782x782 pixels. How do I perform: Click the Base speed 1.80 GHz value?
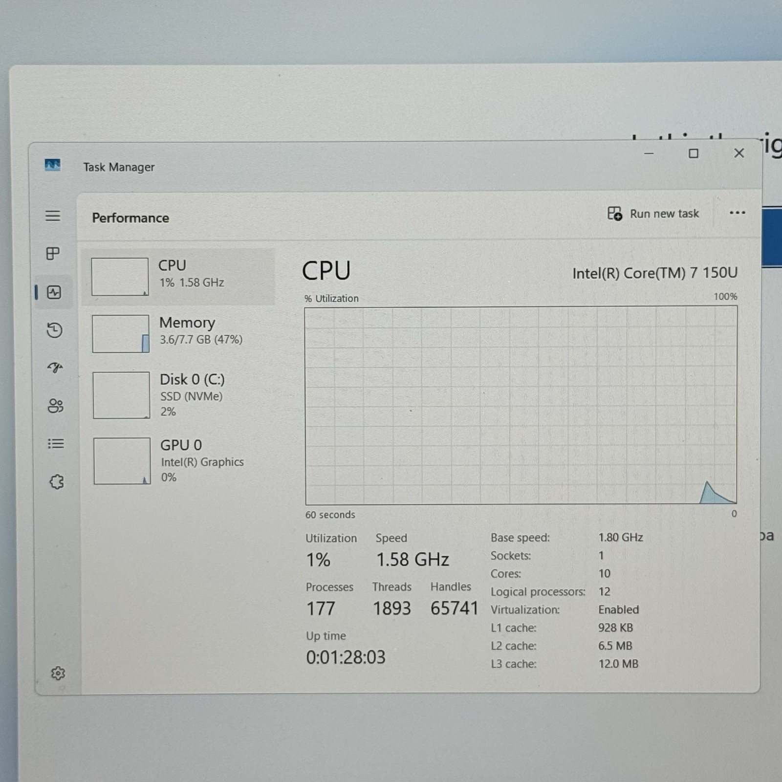click(621, 538)
